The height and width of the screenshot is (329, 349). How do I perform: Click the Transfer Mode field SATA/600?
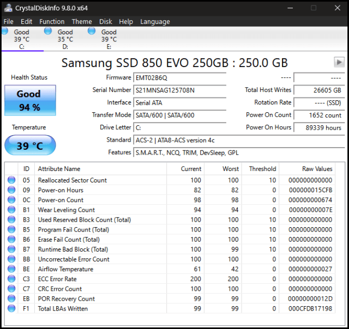pyautogui.click(x=180, y=115)
